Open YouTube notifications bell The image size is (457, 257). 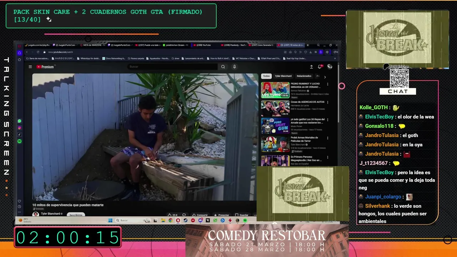tap(320, 67)
